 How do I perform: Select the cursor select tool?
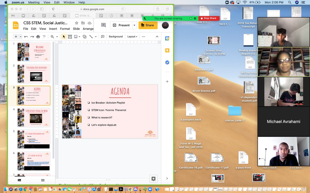[x=64, y=37]
